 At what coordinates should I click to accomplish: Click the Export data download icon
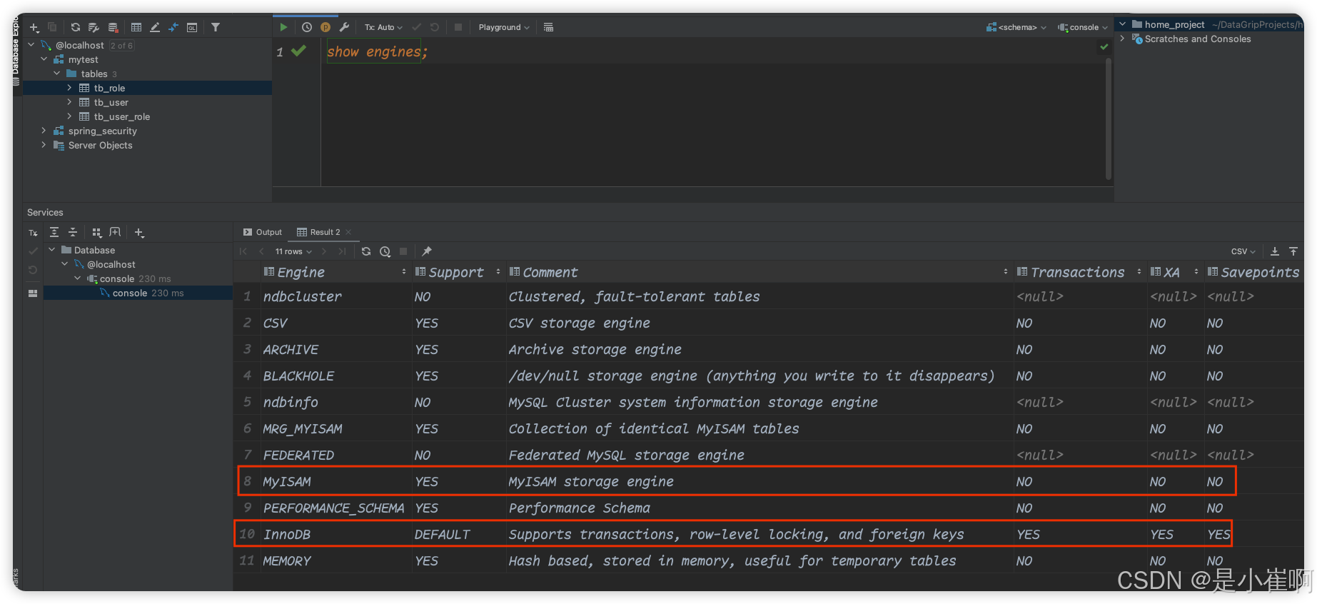click(1275, 251)
